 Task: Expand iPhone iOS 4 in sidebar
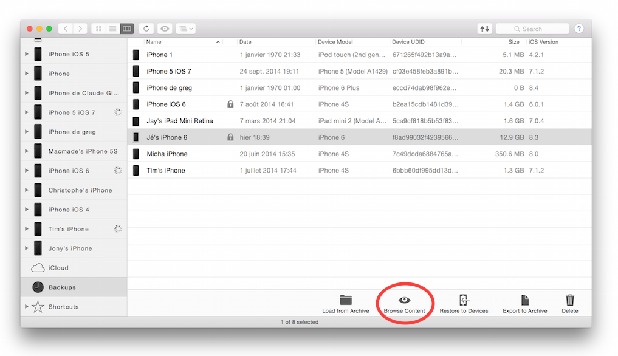click(x=27, y=210)
